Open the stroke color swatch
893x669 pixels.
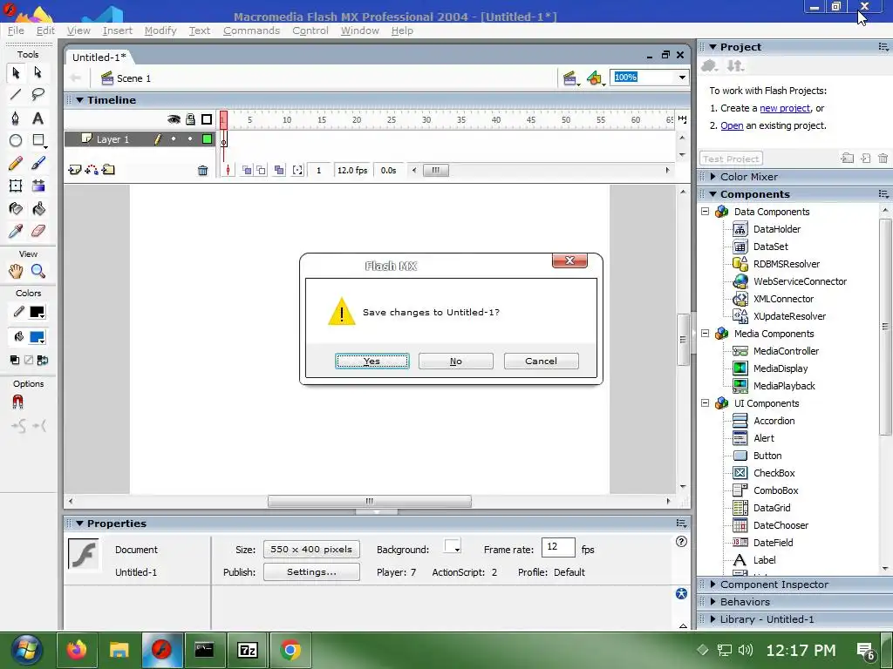37,313
